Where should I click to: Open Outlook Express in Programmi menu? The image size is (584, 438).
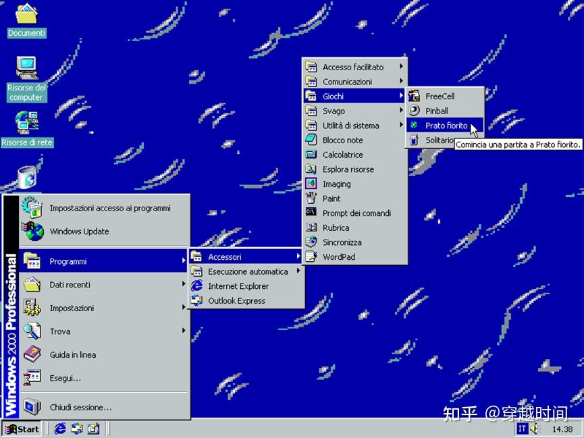[x=246, y=300]
